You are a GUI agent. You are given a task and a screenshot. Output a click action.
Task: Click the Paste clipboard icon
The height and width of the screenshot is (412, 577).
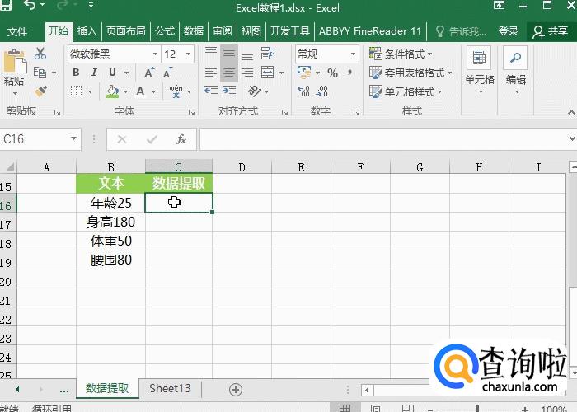pos(15,61)
